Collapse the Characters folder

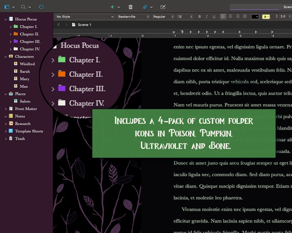pyautogui.click(x=6, y=57)
